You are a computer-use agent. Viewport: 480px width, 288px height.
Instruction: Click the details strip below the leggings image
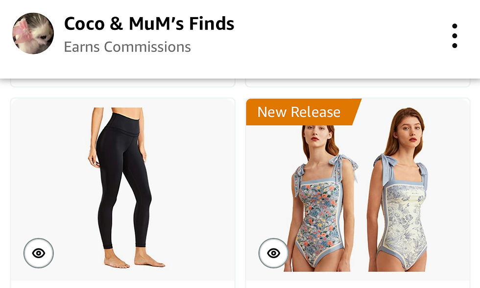coord(122,284)
